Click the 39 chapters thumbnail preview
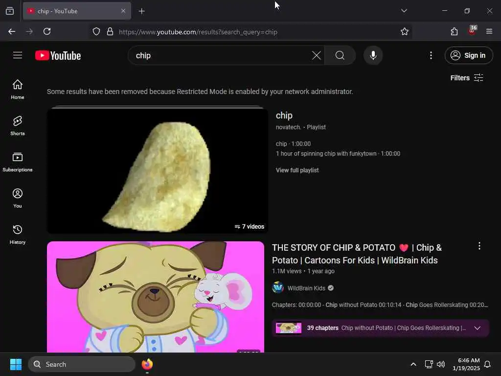Screen dimensions: 501x376 pyautogui.click(x=289, y=328)
